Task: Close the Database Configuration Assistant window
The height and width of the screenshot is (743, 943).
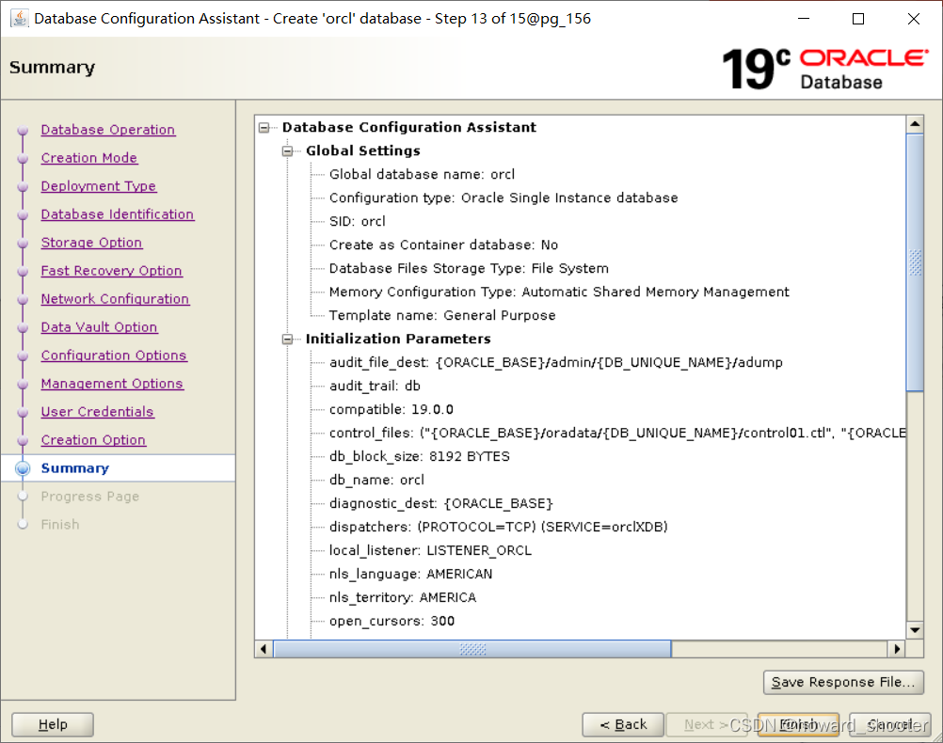Action: (x=914, y=19)
